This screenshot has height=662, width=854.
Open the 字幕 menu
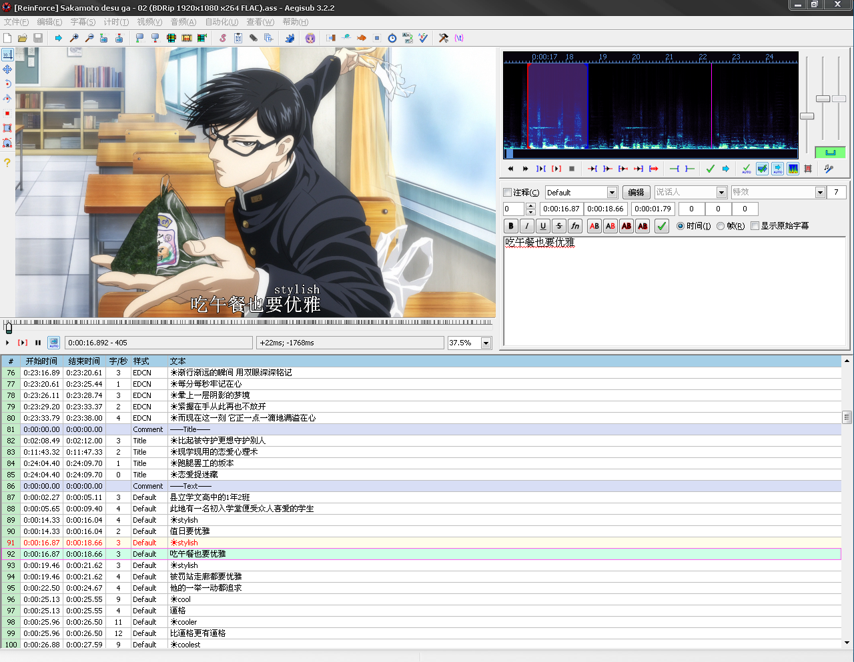coord(83,22)
